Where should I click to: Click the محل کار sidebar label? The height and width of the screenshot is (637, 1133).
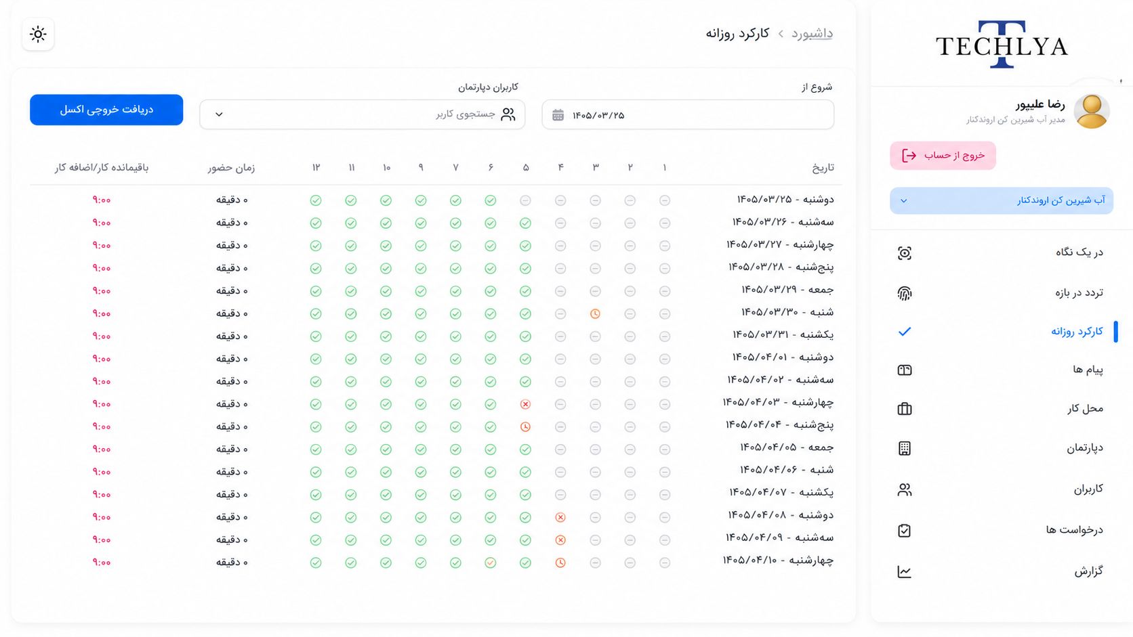pyautogui.click(x=1085, y=408)
